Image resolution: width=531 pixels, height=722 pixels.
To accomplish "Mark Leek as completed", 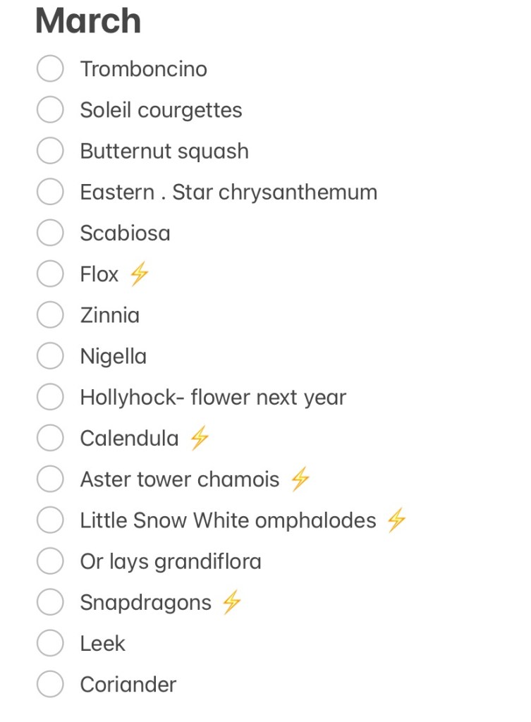I will click(x=50, y=643).
